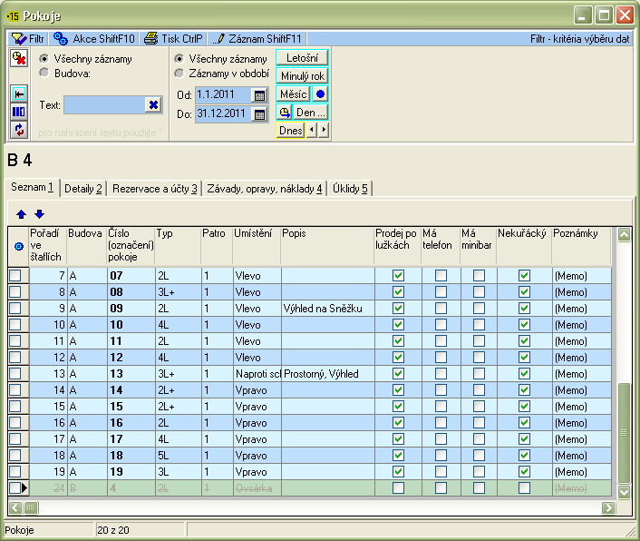Move record up with blue up arrow

(x=21, y=214)
